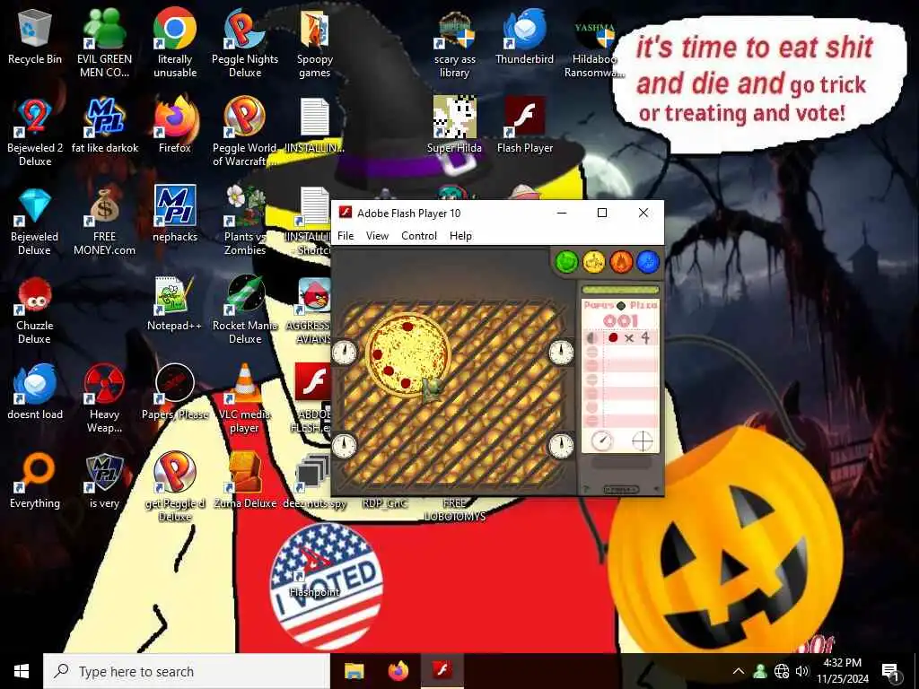This screenshot has width=919, height=689.
Task: Select the Peggle Nights Deluxe shortcut
Action: [245, 43]
